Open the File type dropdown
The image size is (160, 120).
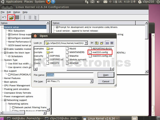[x=91, y=81]
